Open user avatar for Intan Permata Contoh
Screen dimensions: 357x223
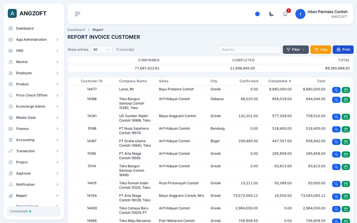pyautogui.click(x=300, y=14)
